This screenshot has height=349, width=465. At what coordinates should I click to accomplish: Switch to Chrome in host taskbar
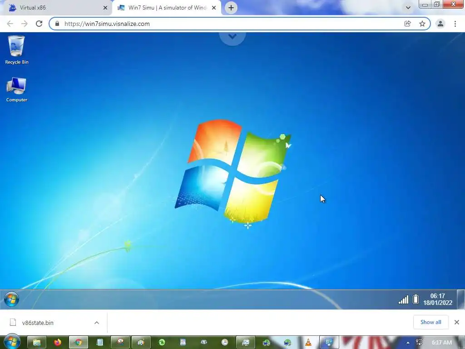pos(78,343)
